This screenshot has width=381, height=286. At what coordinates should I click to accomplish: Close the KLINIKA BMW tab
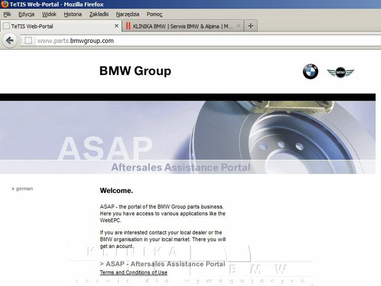coord(238,26)
